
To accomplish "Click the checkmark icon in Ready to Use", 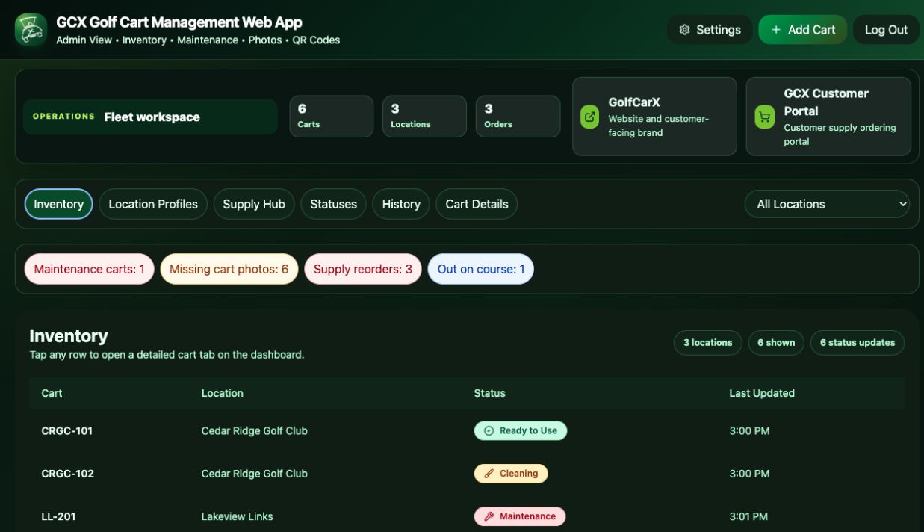I will (x=489, y=430).
